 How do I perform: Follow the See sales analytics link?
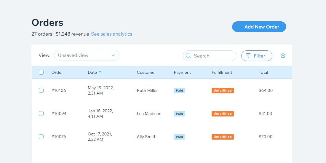click(112, 34)
